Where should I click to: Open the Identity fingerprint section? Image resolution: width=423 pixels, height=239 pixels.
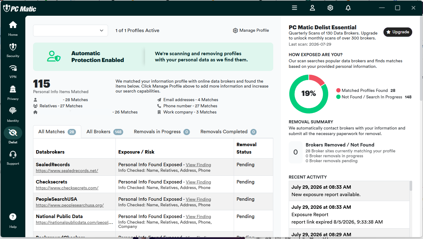click(x=13, y=114)
